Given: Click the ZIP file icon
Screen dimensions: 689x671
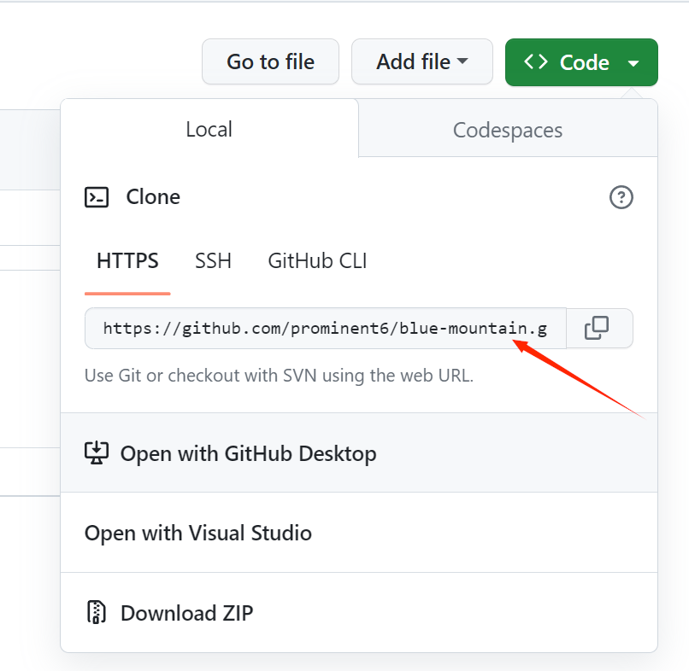Looking at the screenshot, I should (97, 612).
